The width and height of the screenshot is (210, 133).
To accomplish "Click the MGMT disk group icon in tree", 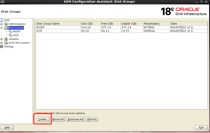I will click(10, 32).
